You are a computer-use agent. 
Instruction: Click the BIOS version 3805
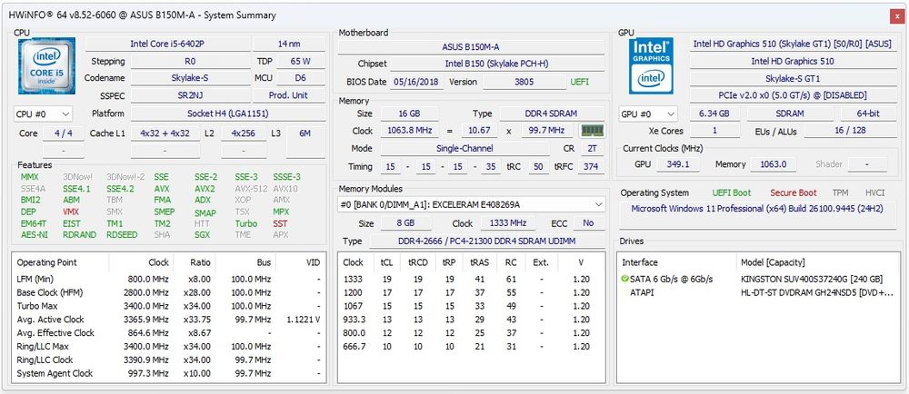tap(524, 82)
